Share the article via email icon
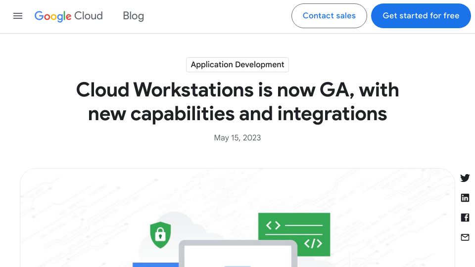This screenshot has height=267, width=475. point(465,237)
